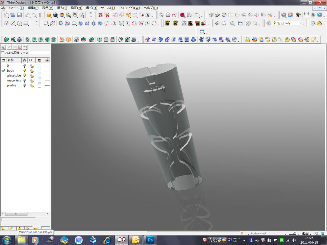Select the zoom magnifier tool
327x245 pixels.
pos(69,15)
